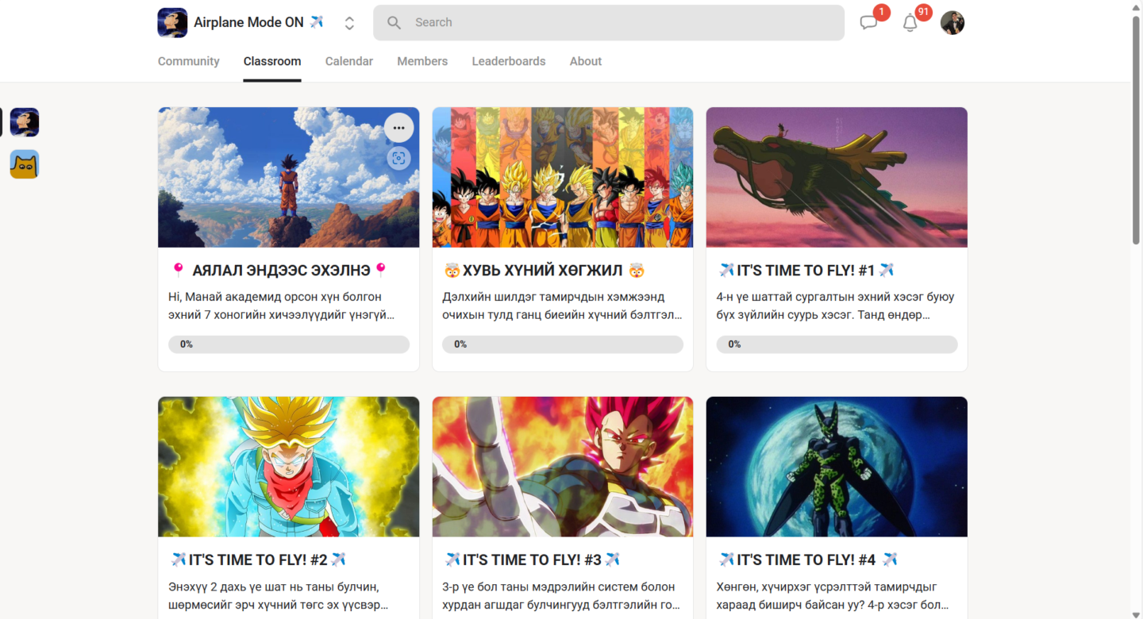This screenshot has width=1143, height=619.
Task: Click the IT'S TIME TO FLY! #1 title
Action: 806,271
